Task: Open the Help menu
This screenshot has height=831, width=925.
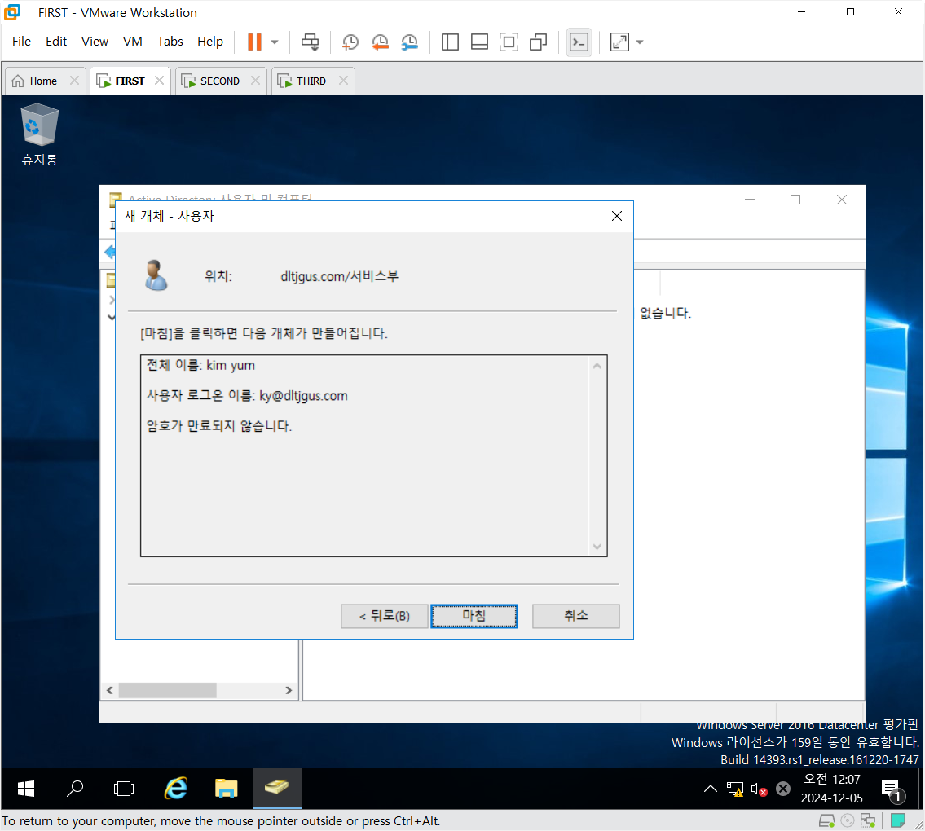Action: coord(210,42)
